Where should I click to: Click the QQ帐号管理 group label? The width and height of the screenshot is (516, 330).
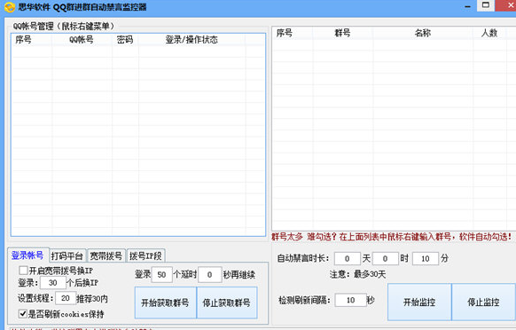(x=64, y=26)
